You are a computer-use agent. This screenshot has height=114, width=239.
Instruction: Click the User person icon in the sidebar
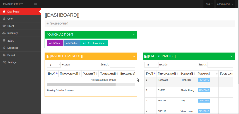[4, 19]
